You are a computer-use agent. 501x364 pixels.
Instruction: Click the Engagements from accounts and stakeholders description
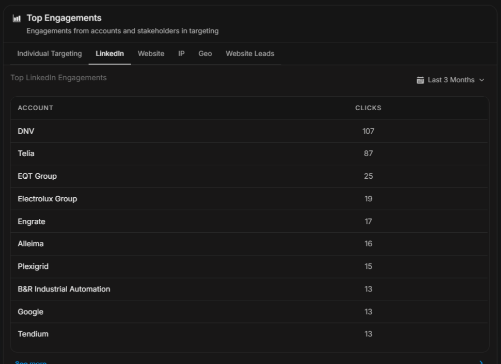pyautogui.click(x=122, y=31)
